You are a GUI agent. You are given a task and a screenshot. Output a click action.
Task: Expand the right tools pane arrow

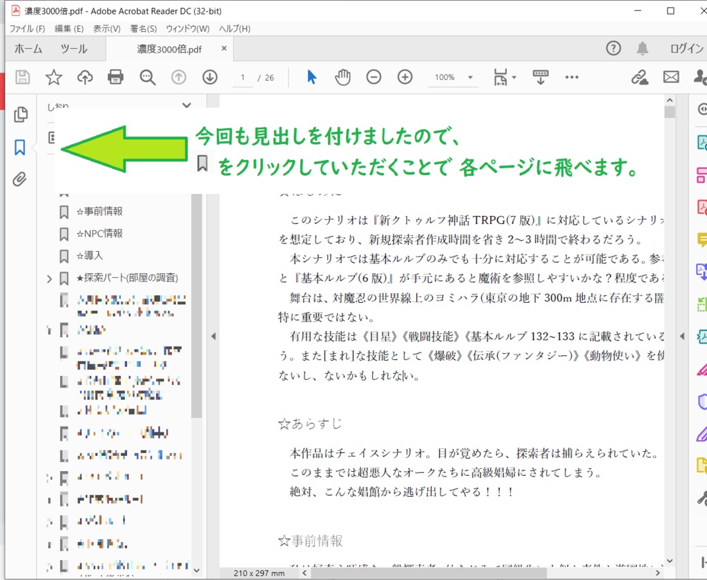682,336
